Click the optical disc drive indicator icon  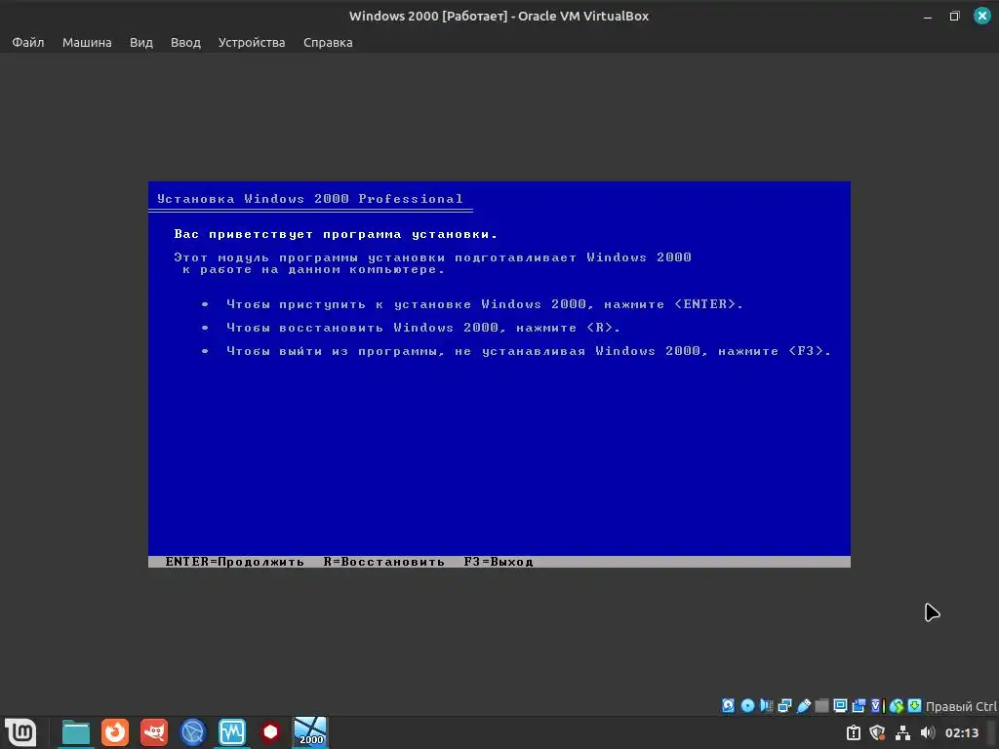coord(747,706)
